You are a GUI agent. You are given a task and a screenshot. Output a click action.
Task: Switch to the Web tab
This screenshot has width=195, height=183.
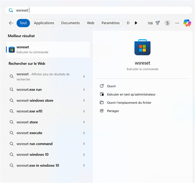coord(91,23)
